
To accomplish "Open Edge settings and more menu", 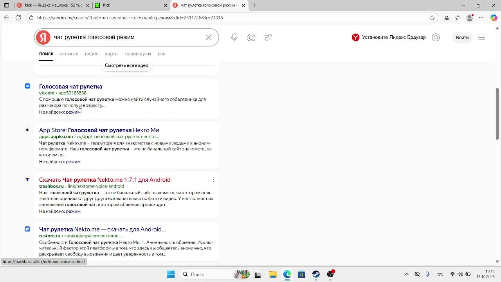I will [482, 18].
